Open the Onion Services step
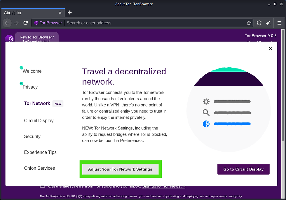Screen dimensions: 286x200 tap(39, 168)
